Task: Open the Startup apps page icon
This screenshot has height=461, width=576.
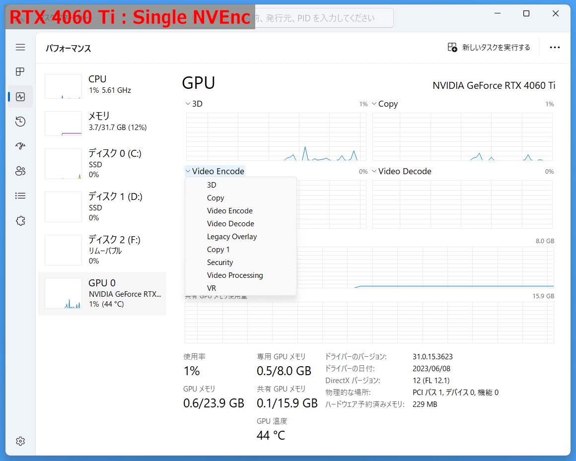Action: [x=20, y=146]
